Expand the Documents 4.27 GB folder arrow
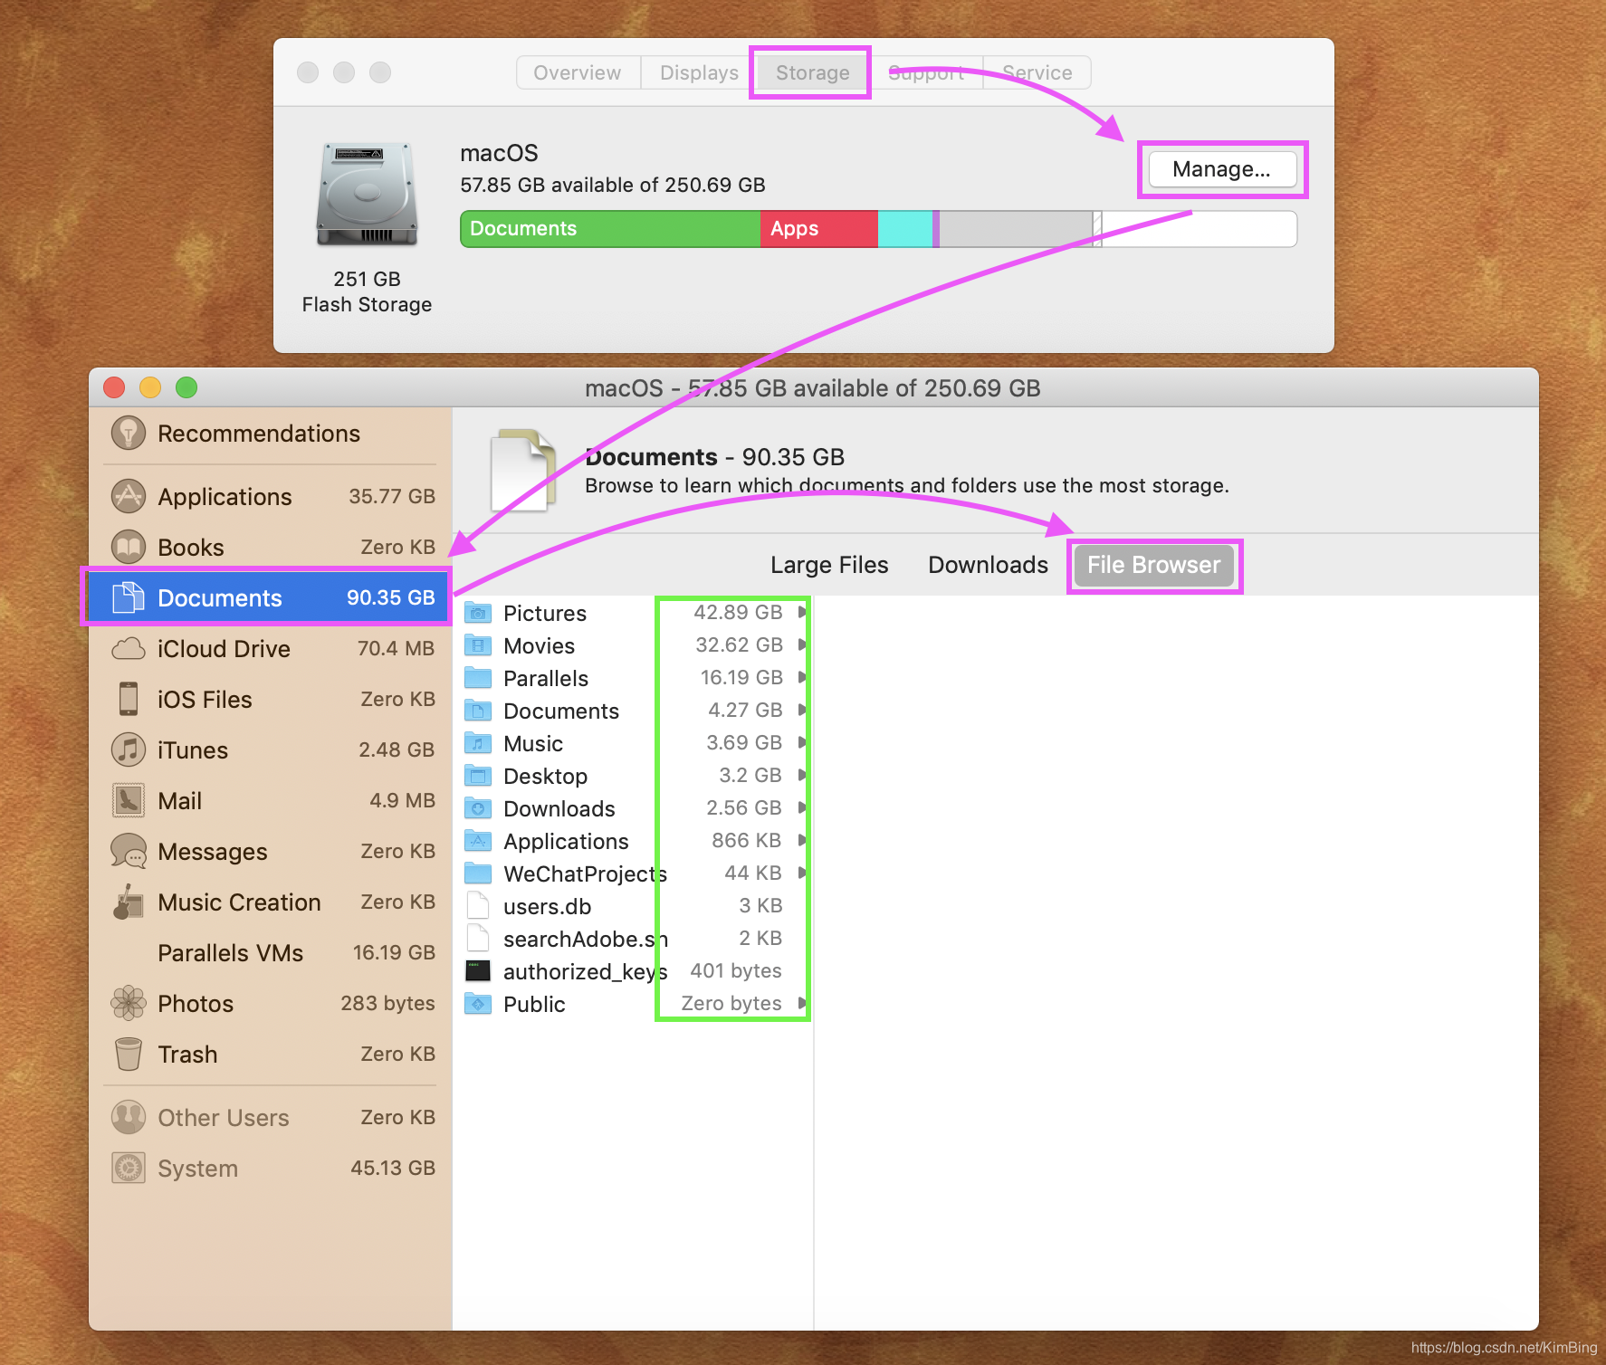1606x1365 pixels. pyautogui.click(x=802, y=710)
